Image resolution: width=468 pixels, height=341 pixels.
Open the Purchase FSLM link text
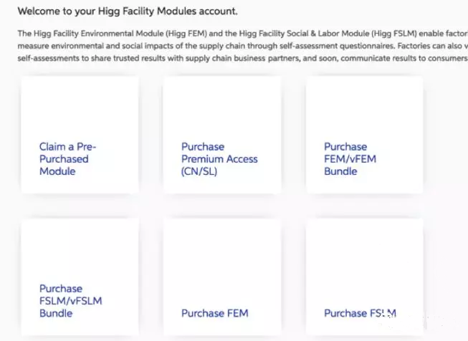pos(360,313)
